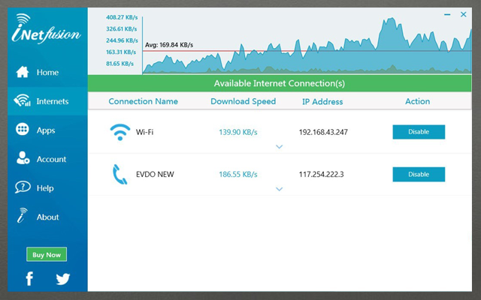The height and width of the screenshot is (300, 481).
Task: Click the Account user icon
Action: 23,159
